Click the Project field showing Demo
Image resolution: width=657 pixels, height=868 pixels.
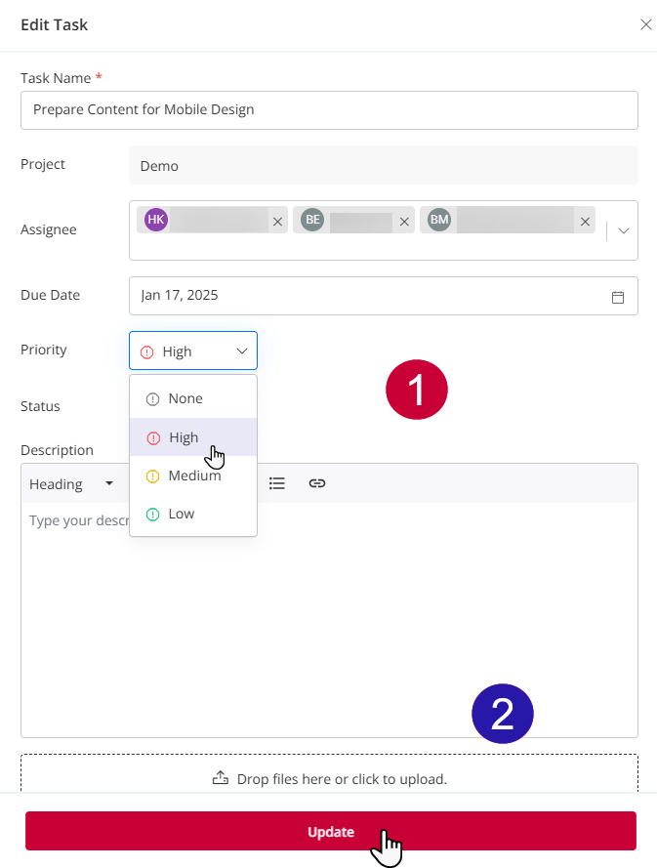[x=383, y=166]
